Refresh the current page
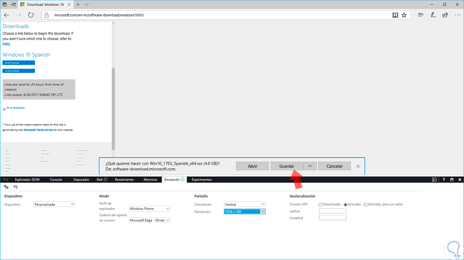The height and width of the screenshot is (260, 464). (x=31, y=15)
